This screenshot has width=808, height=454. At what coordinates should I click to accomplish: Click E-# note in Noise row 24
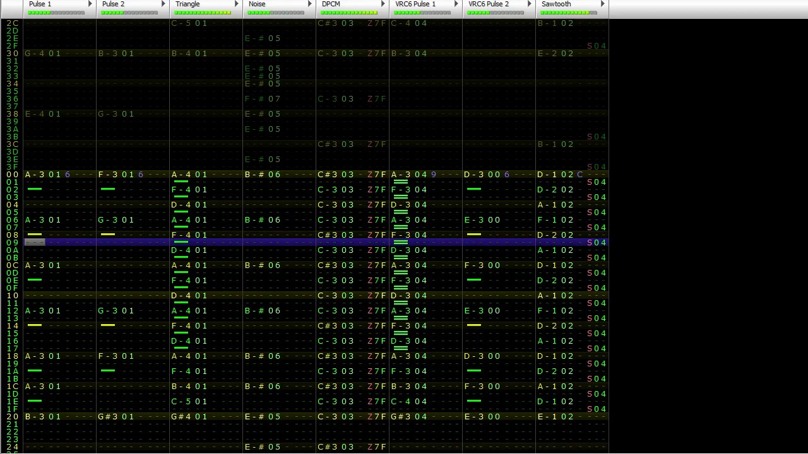[x=254, y=447]
